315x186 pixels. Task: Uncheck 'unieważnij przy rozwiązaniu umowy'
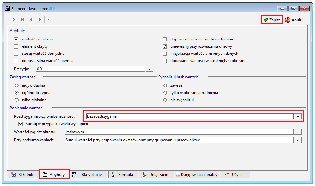[x=165, y=46]
